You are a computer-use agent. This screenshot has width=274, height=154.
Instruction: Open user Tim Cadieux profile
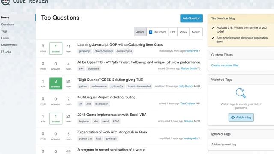point(188,104)
